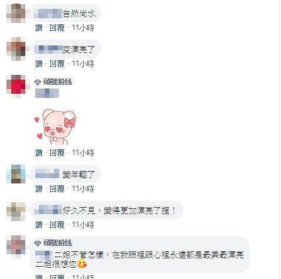Image resolution: width=281 pixels, height=279 pixels.
Task: Open avatar next to "變年輕了" comment
Action: (16, 174)
